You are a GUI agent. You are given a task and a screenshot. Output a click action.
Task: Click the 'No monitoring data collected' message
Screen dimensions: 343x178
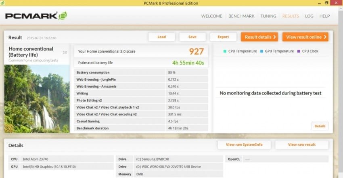270,93
